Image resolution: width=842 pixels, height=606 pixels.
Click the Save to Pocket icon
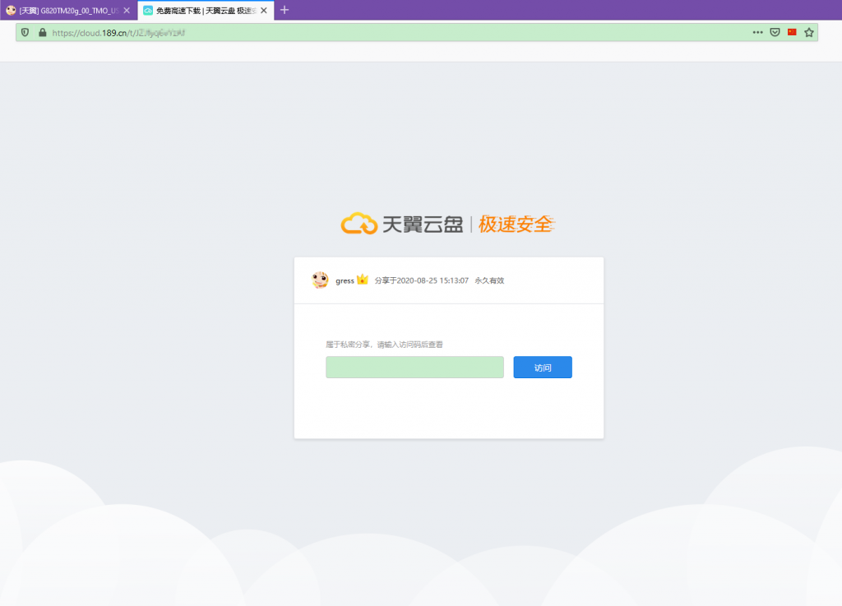(775, 33)
